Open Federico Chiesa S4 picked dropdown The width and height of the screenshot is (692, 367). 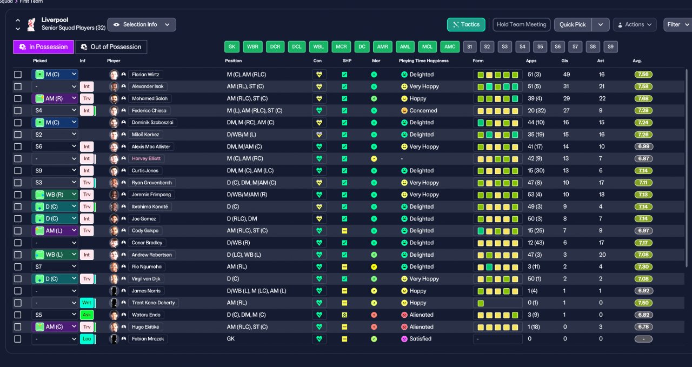pos(55,110)
